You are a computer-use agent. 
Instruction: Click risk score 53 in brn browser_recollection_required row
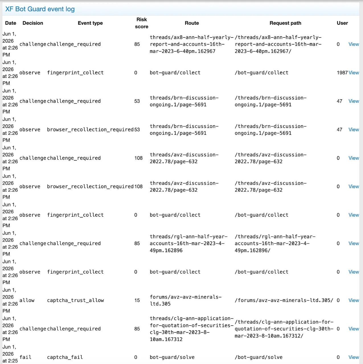tap(137, 129)
